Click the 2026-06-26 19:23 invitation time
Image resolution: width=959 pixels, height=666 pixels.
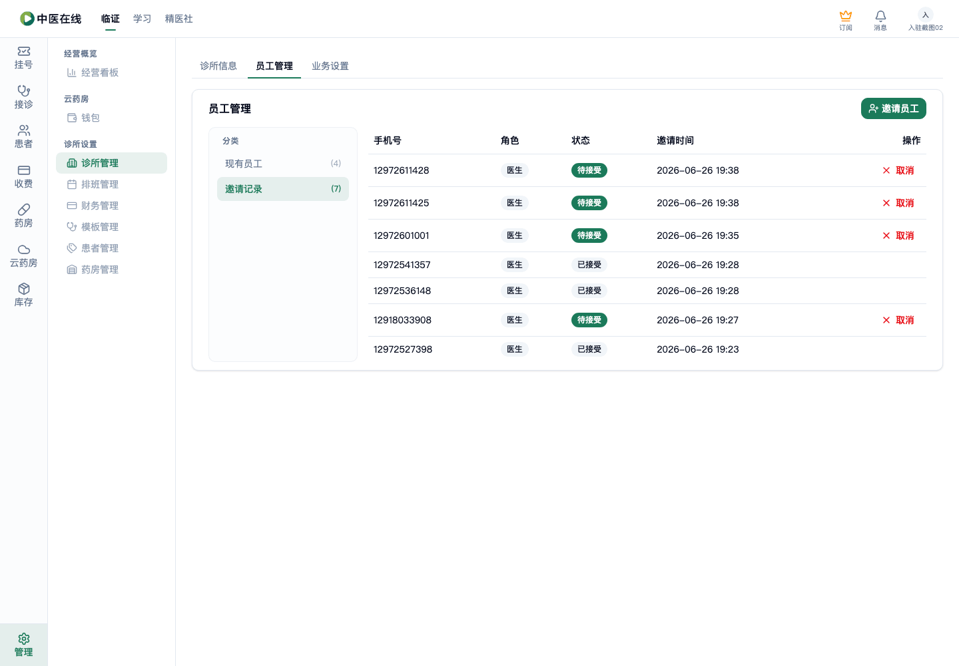pyautogui.click(x=698, y=349)
